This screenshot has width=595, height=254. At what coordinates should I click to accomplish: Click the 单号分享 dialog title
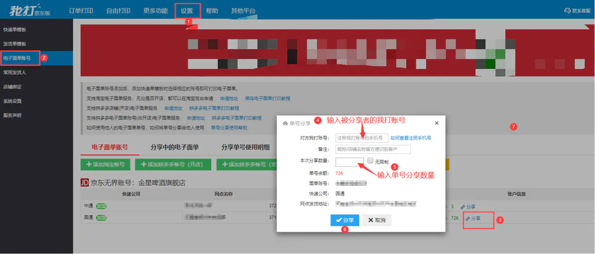pyautogui.click(x=297, y=123)
